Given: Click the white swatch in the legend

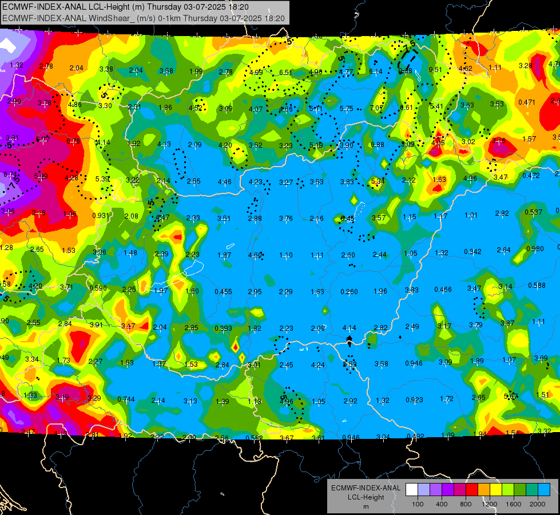Looking at the screenshot, I should [412, 490].
